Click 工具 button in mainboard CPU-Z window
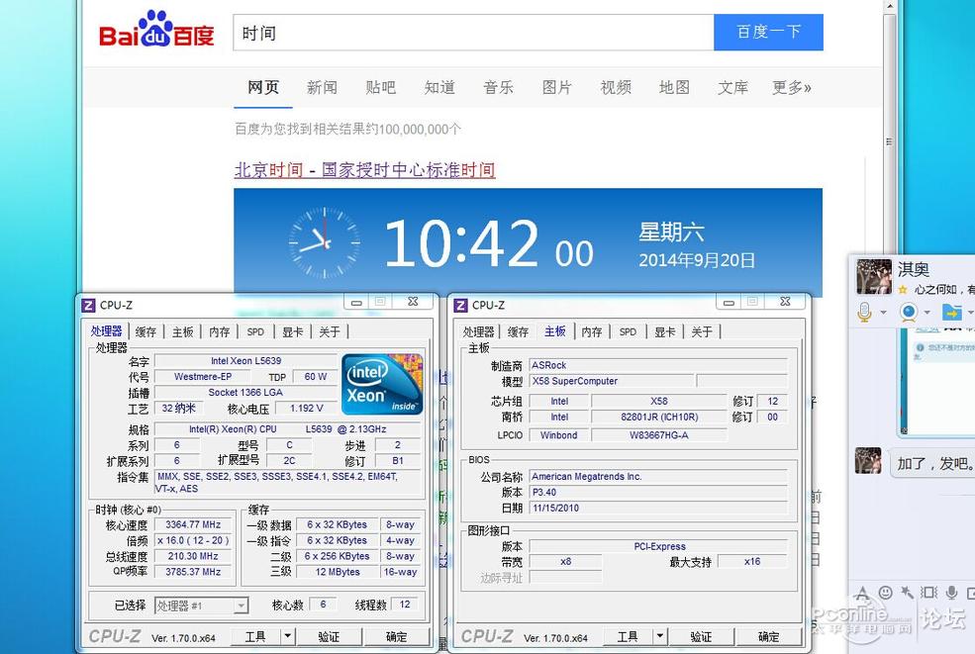The image size is (975, 654). (x=628, y=636)
